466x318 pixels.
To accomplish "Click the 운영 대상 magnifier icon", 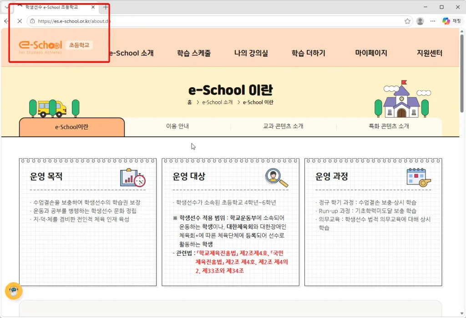I will click(x=276, y=178).
